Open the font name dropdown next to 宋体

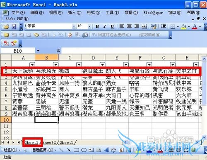pos(74,26)
